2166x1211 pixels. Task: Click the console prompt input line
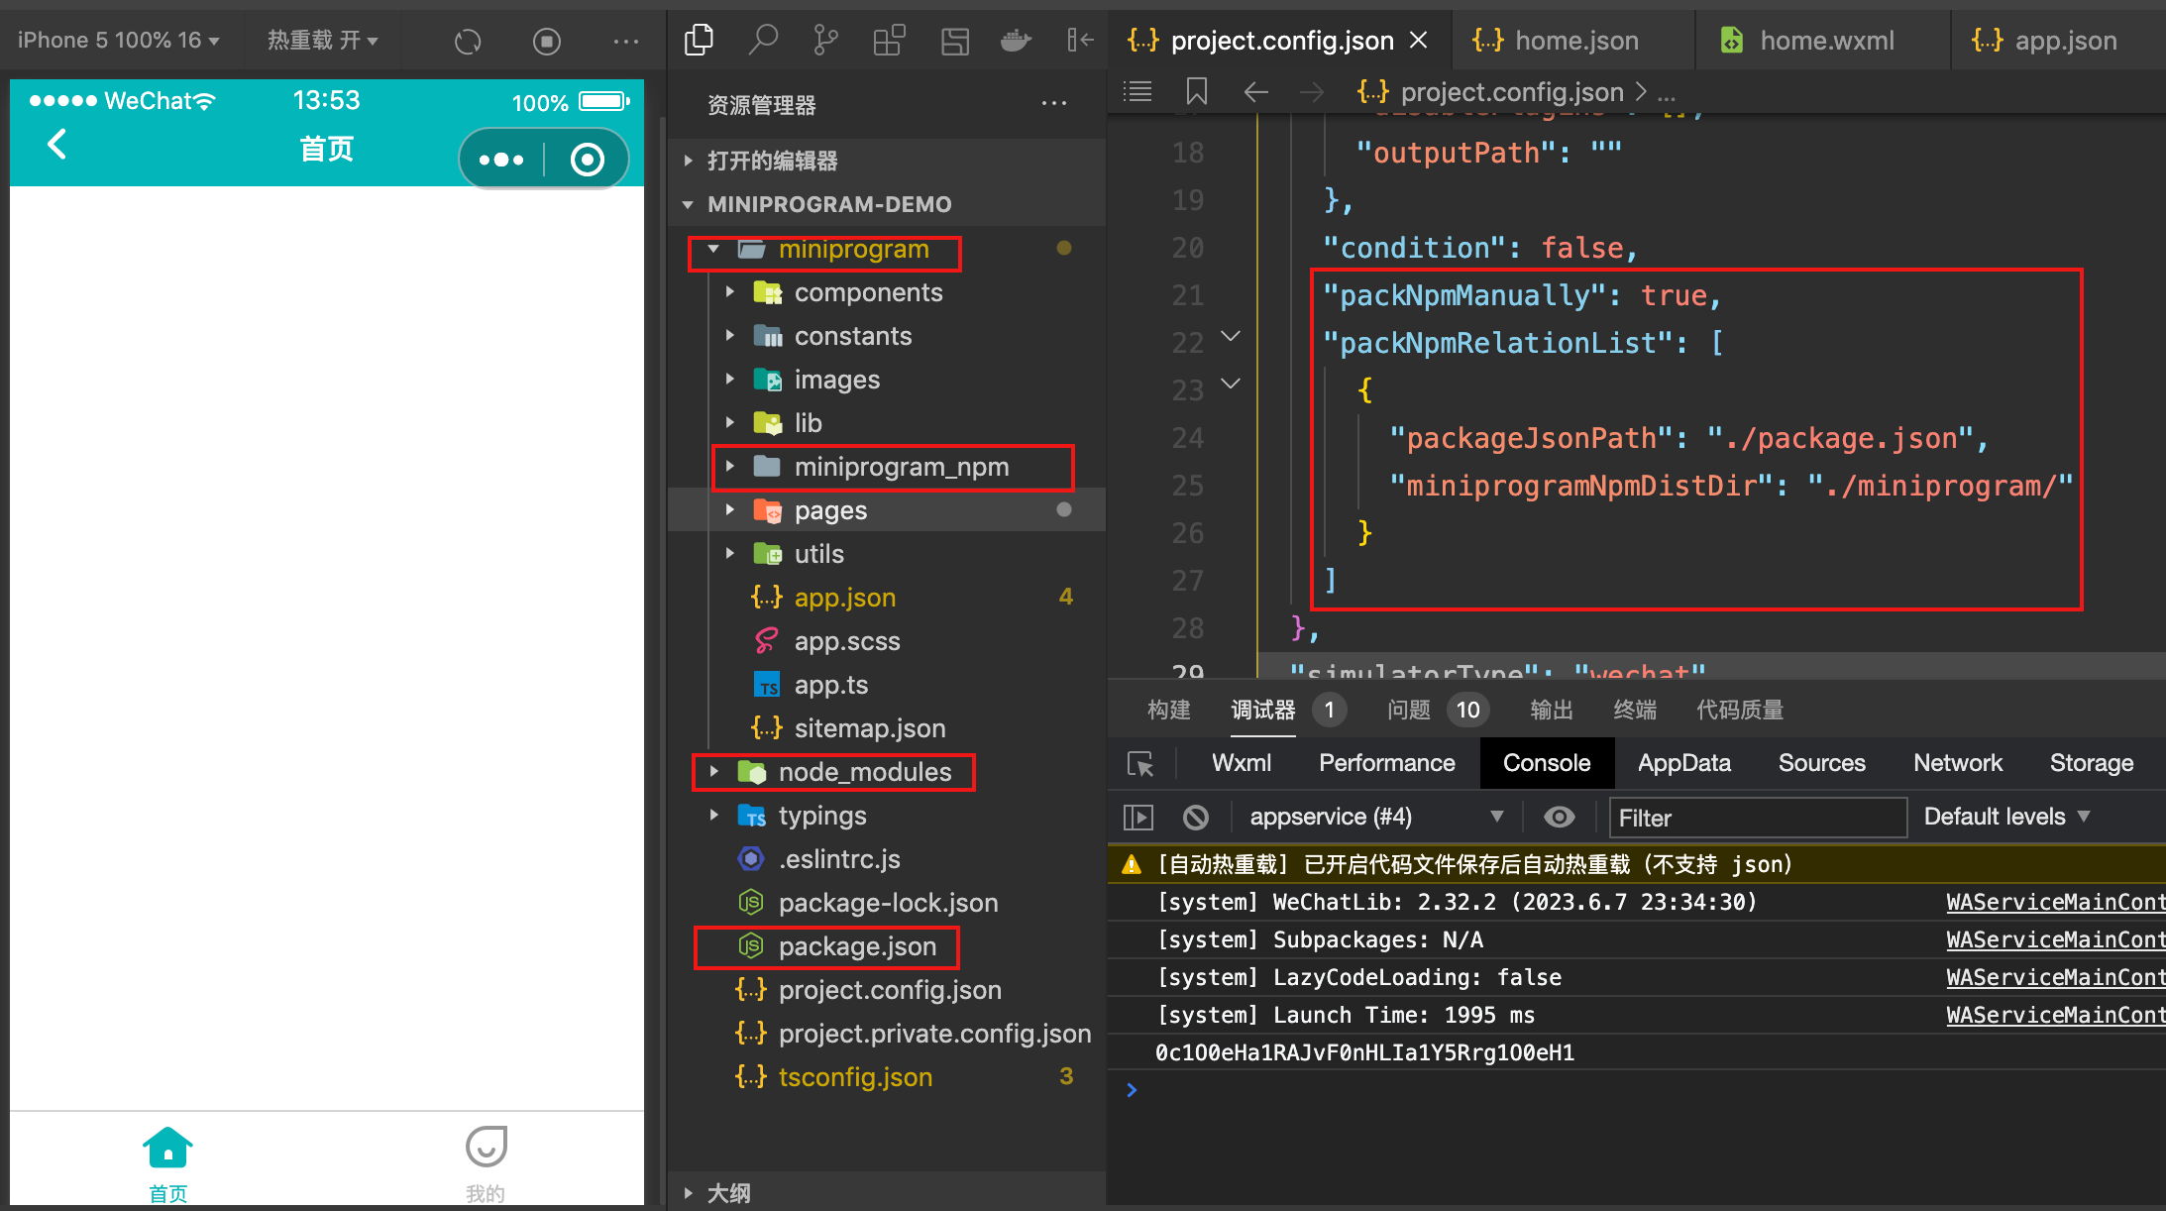pyautogui.click(x=1645, y=1090)
